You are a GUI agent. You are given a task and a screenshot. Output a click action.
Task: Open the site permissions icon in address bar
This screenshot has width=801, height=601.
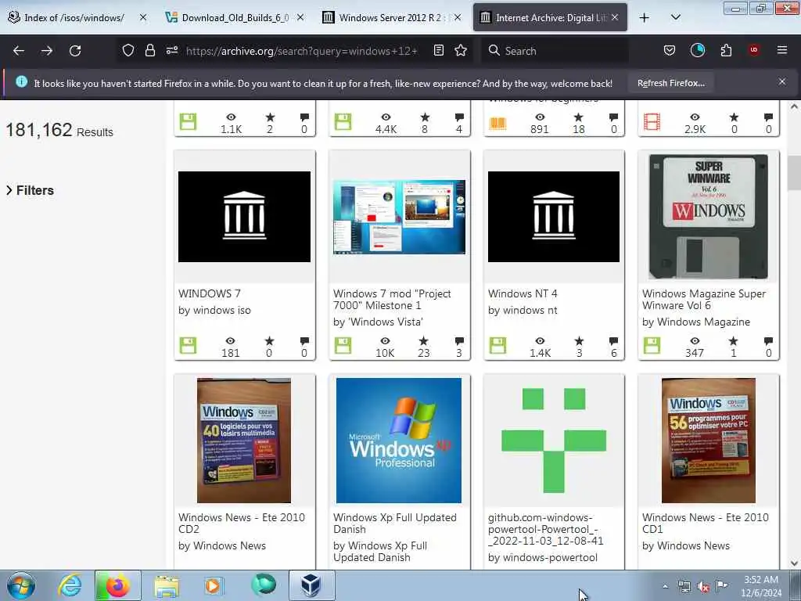pyautogui.click(x=172, y=51)
